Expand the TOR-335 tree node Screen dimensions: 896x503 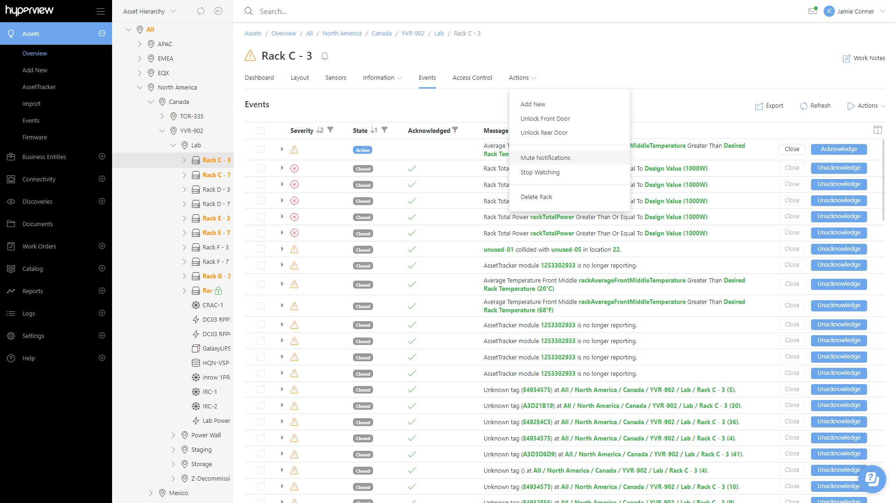tap(162, 116)
